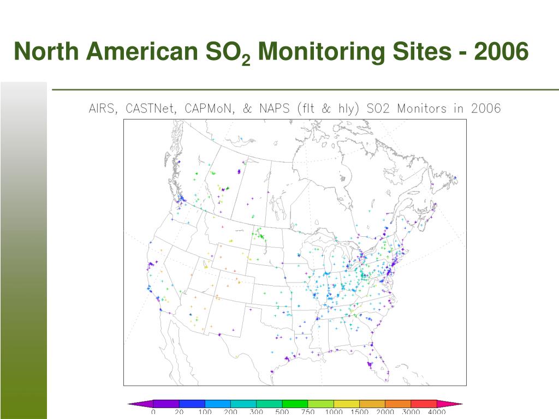Image resolution: width=559 pixels, height=419 pixels.
Task: Select the yellow 1000–1500 color bar segment
Action: pos(347,404)
